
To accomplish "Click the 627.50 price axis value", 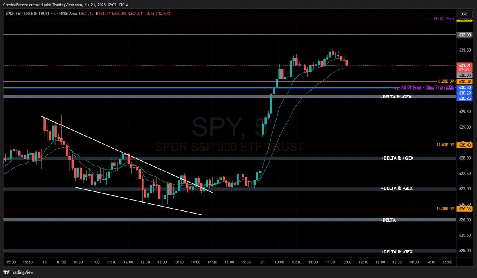I will 465,174.
